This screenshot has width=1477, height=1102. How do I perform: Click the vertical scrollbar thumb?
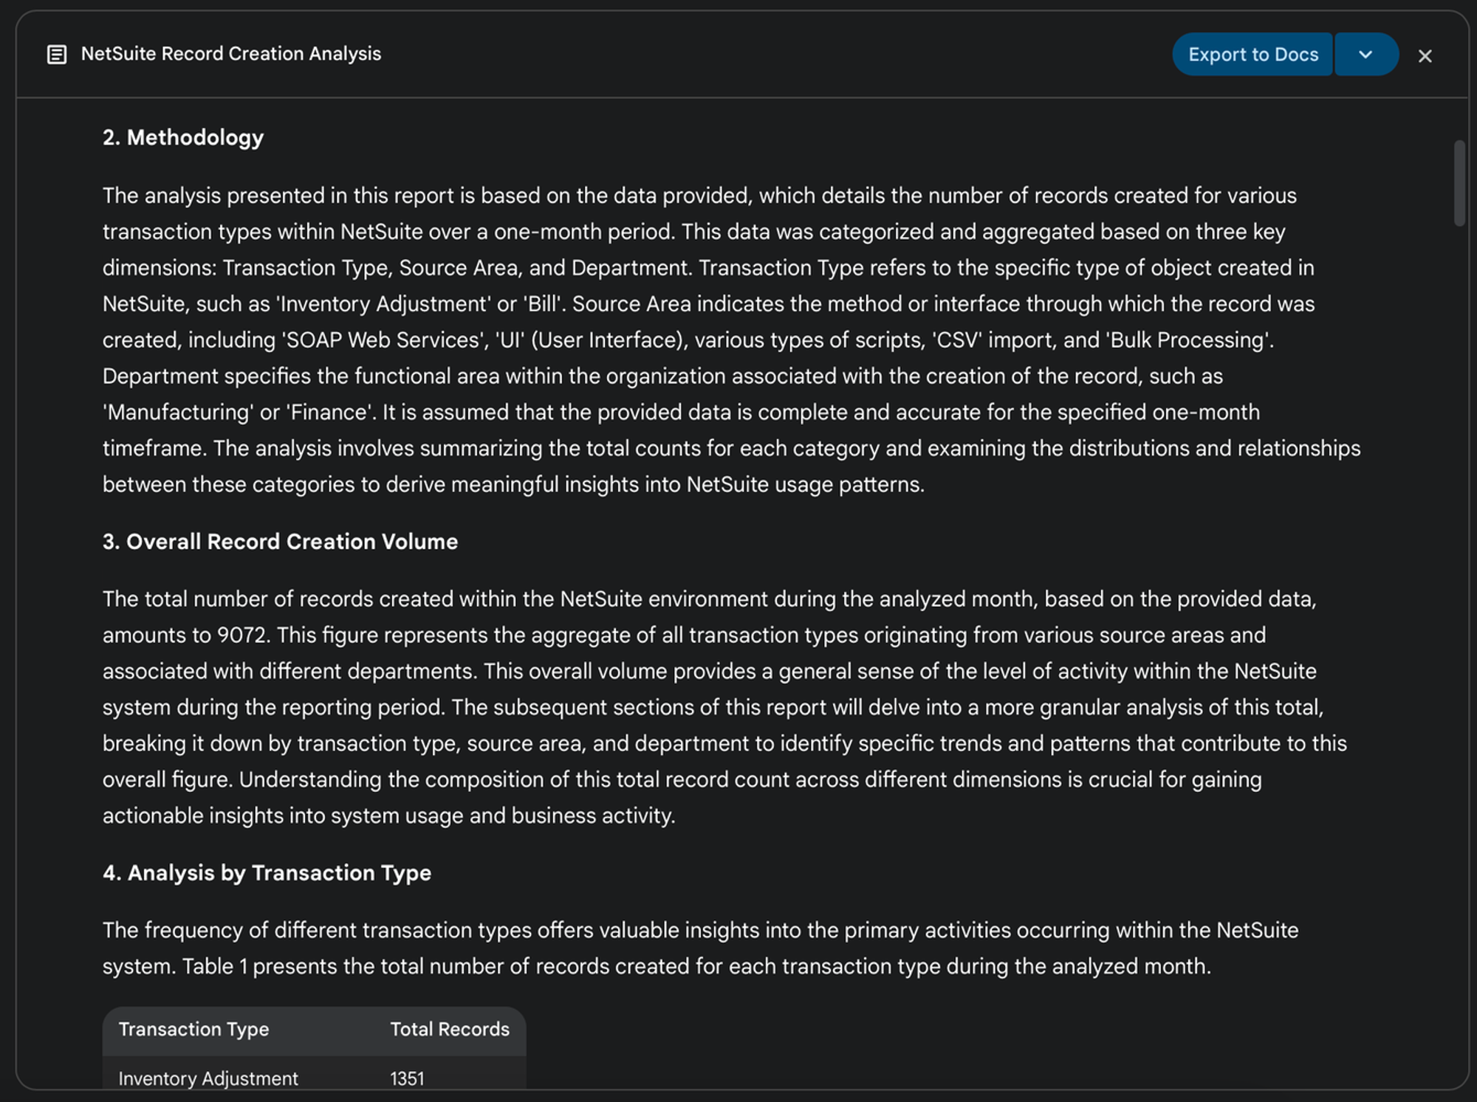tap(1459, 183)
